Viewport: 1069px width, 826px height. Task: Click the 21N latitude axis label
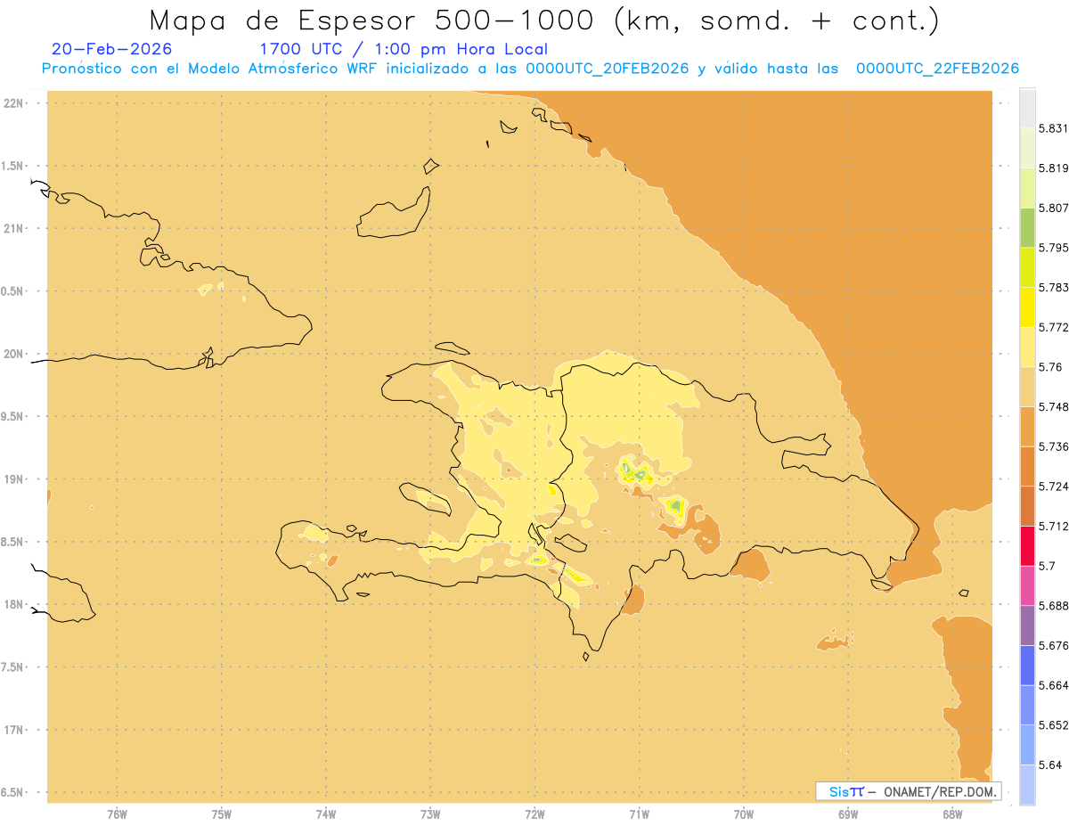12,228
